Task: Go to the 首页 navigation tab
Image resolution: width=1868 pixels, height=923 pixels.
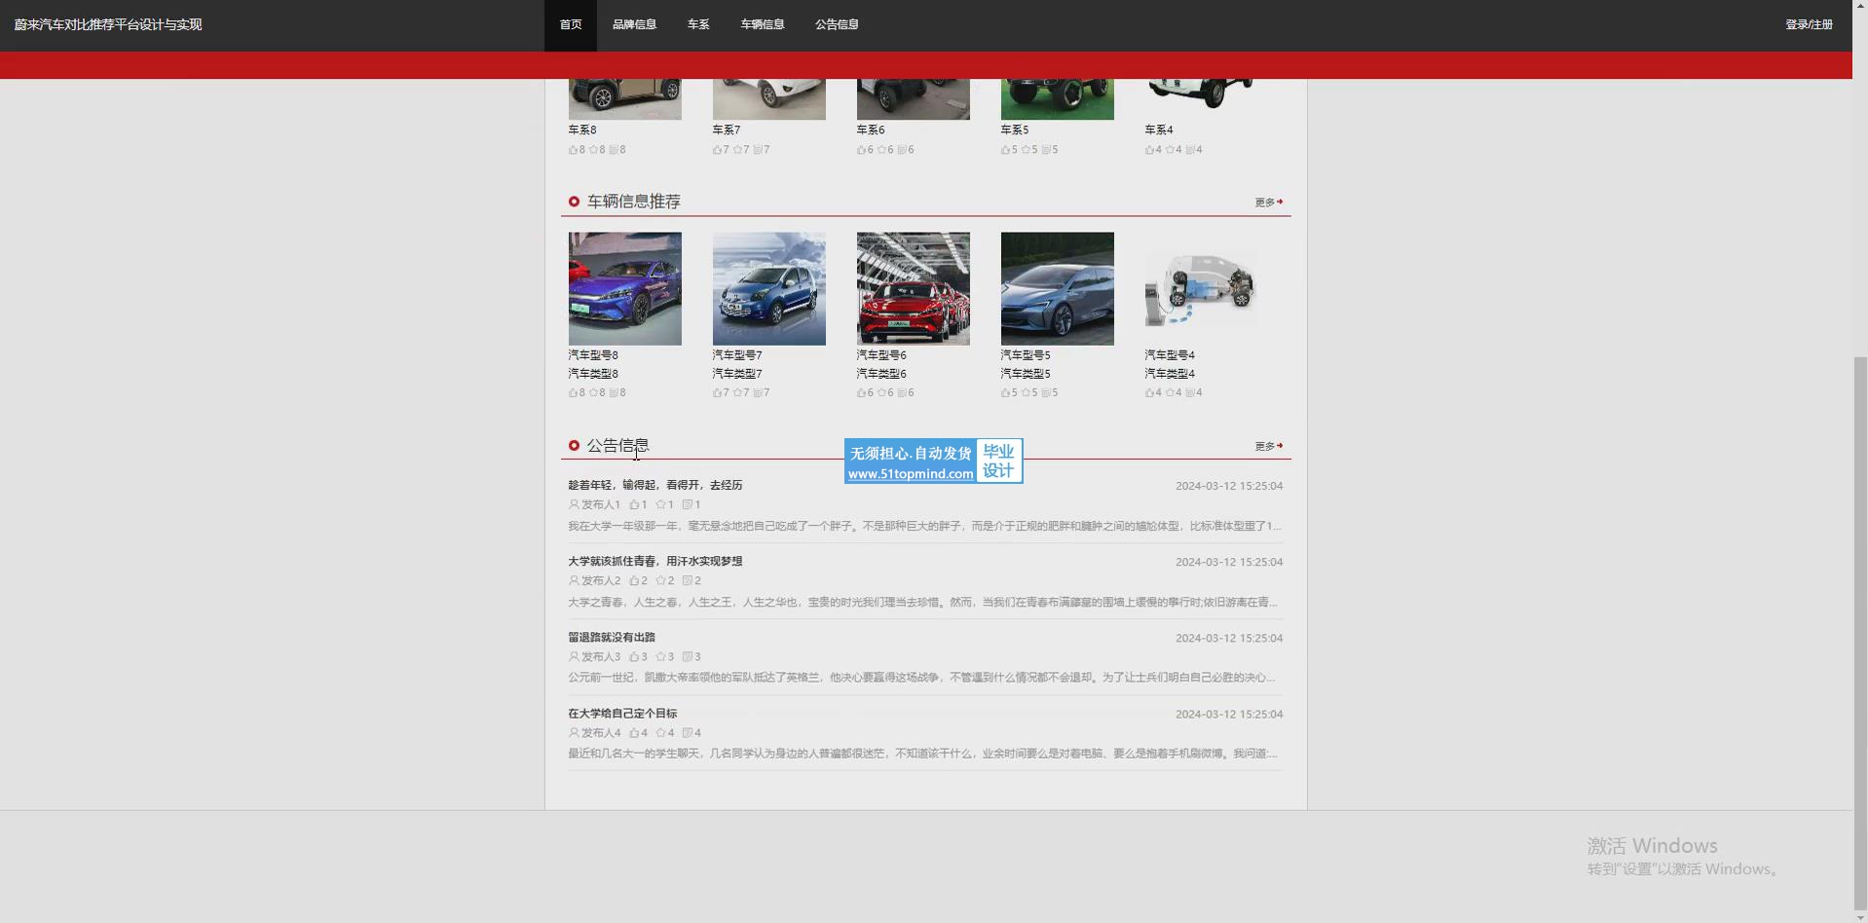Action: [x=571, y=24]
